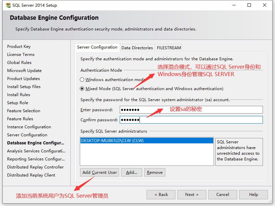Click the Add Current User button
275x206 pixels.
point(100,173)
